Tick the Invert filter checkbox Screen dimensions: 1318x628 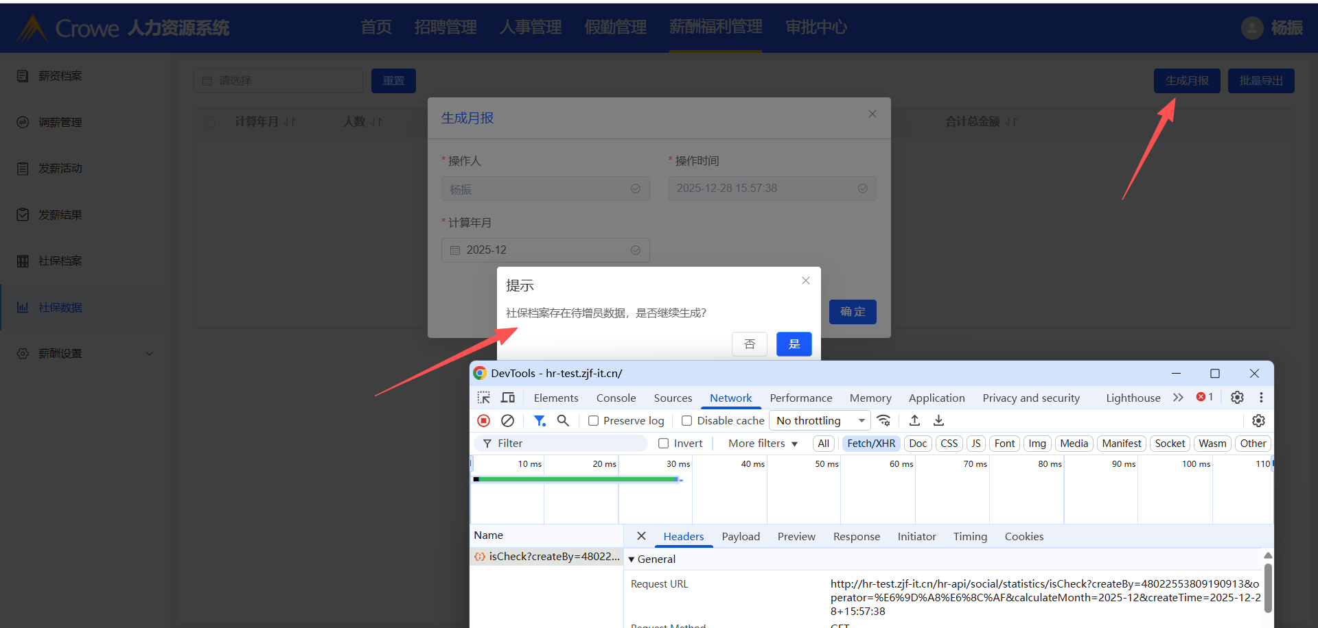[x=664, y=444]
